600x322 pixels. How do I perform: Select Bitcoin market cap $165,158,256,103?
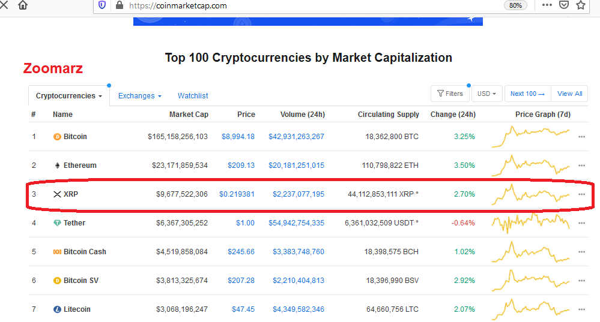pos(178,137)
